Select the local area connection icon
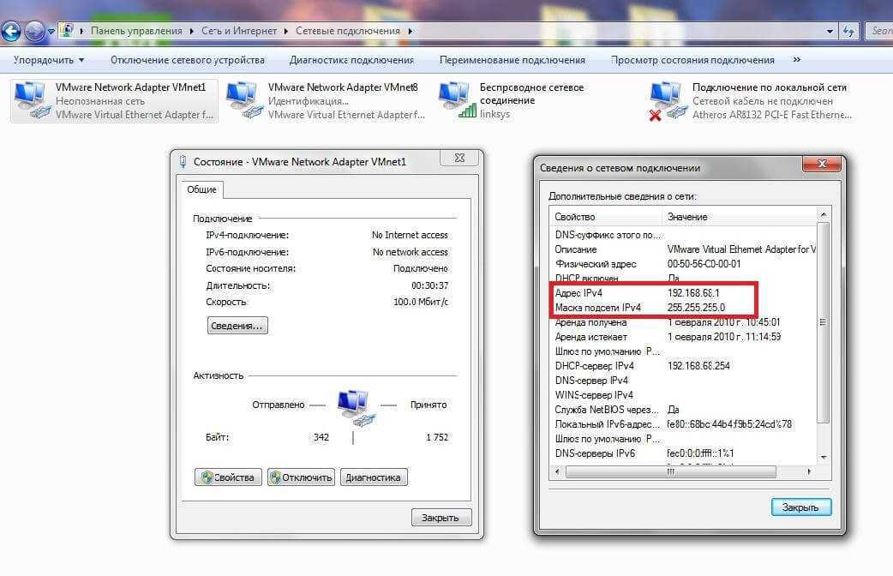The width and height of the screenshot is (893, 576). (668, 100)
